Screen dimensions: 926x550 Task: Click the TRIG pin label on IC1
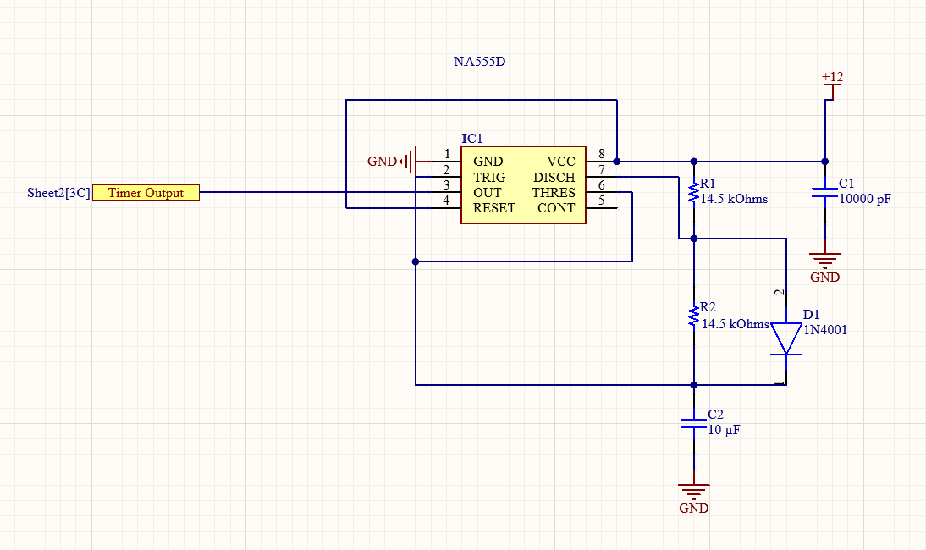(489, 177)
